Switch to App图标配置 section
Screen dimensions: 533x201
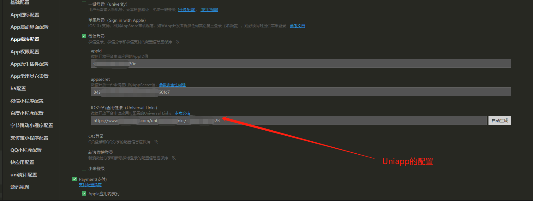pyautogui.click(x=25, y=15)
